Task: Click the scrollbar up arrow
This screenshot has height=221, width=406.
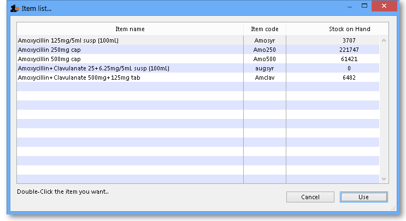Action: 384,40
